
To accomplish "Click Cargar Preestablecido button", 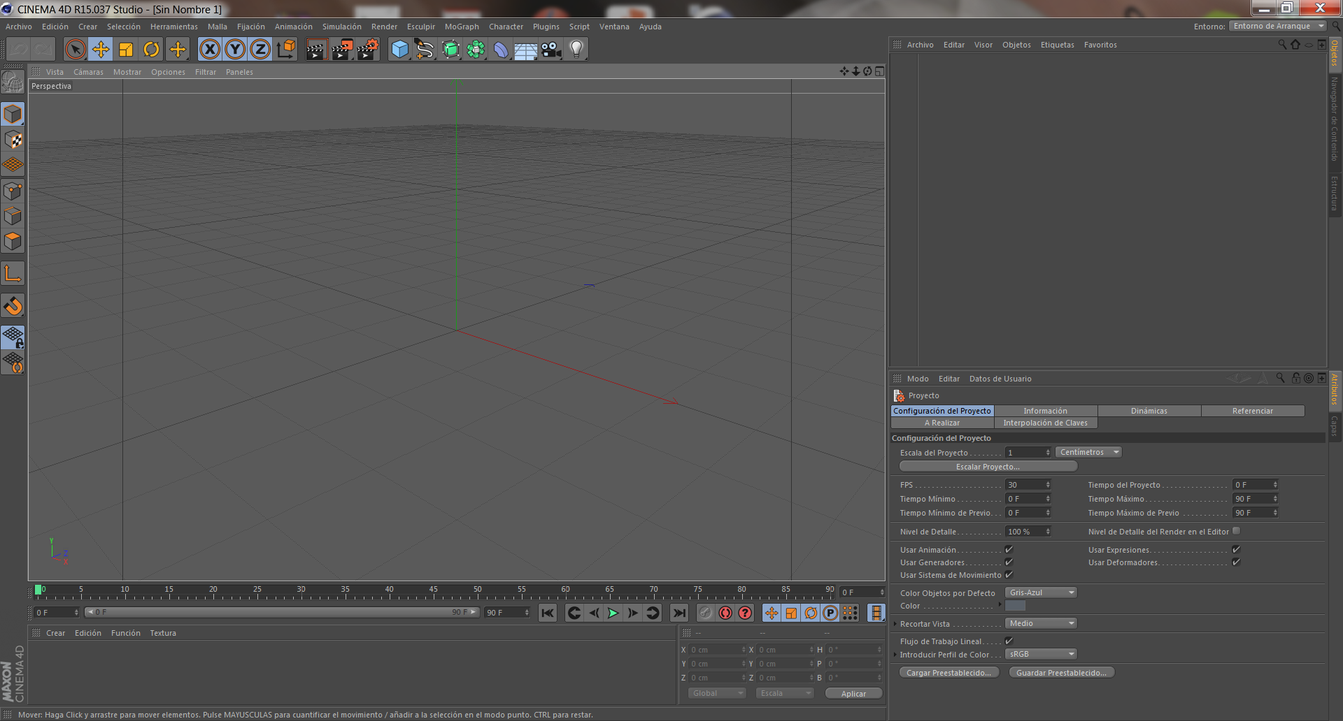I will [948, 673].
